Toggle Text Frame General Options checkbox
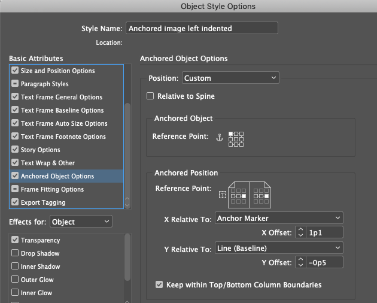377x303 pixels. pos(15,97)
